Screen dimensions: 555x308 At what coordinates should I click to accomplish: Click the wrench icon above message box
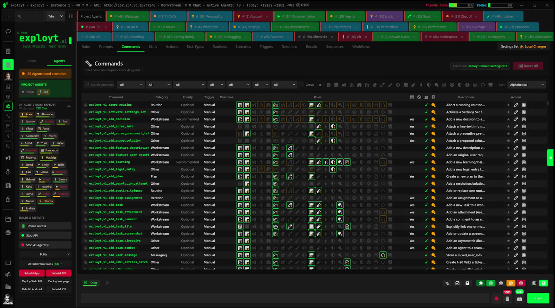pos(447,283)
